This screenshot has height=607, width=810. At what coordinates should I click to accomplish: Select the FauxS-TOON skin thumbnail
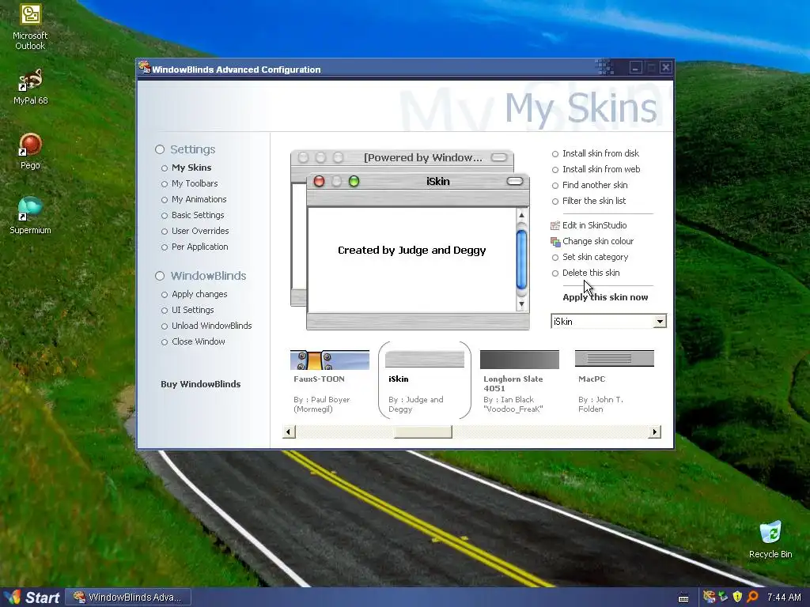pyautogui.click(x=330, y=360)
